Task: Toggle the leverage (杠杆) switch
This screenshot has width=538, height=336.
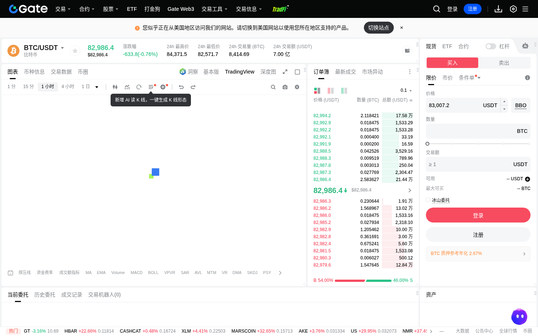Action: 491,46
